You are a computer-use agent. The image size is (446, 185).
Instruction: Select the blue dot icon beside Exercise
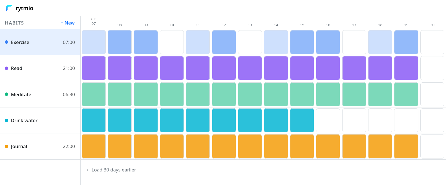point(6,42)
